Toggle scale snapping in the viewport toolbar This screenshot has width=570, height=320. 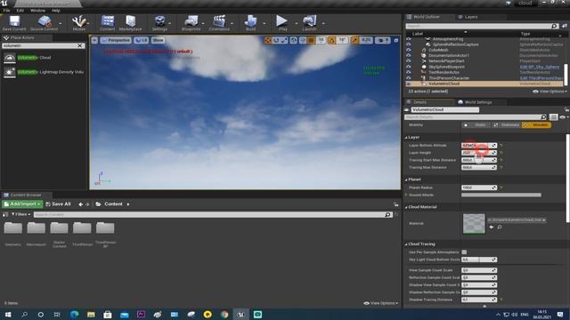click(354, 40)
